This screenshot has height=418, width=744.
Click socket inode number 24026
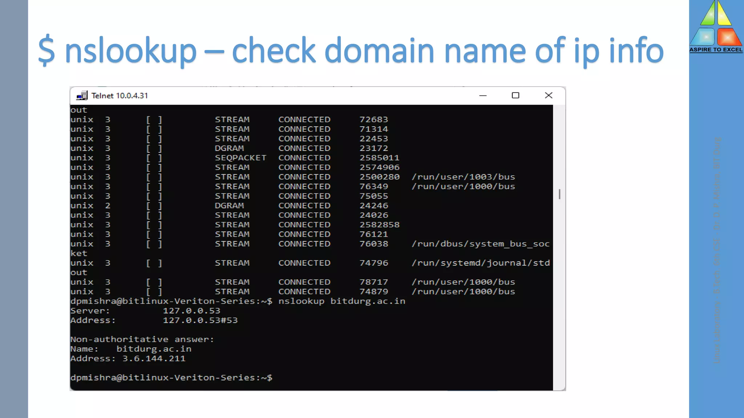(x=374, y=215)
